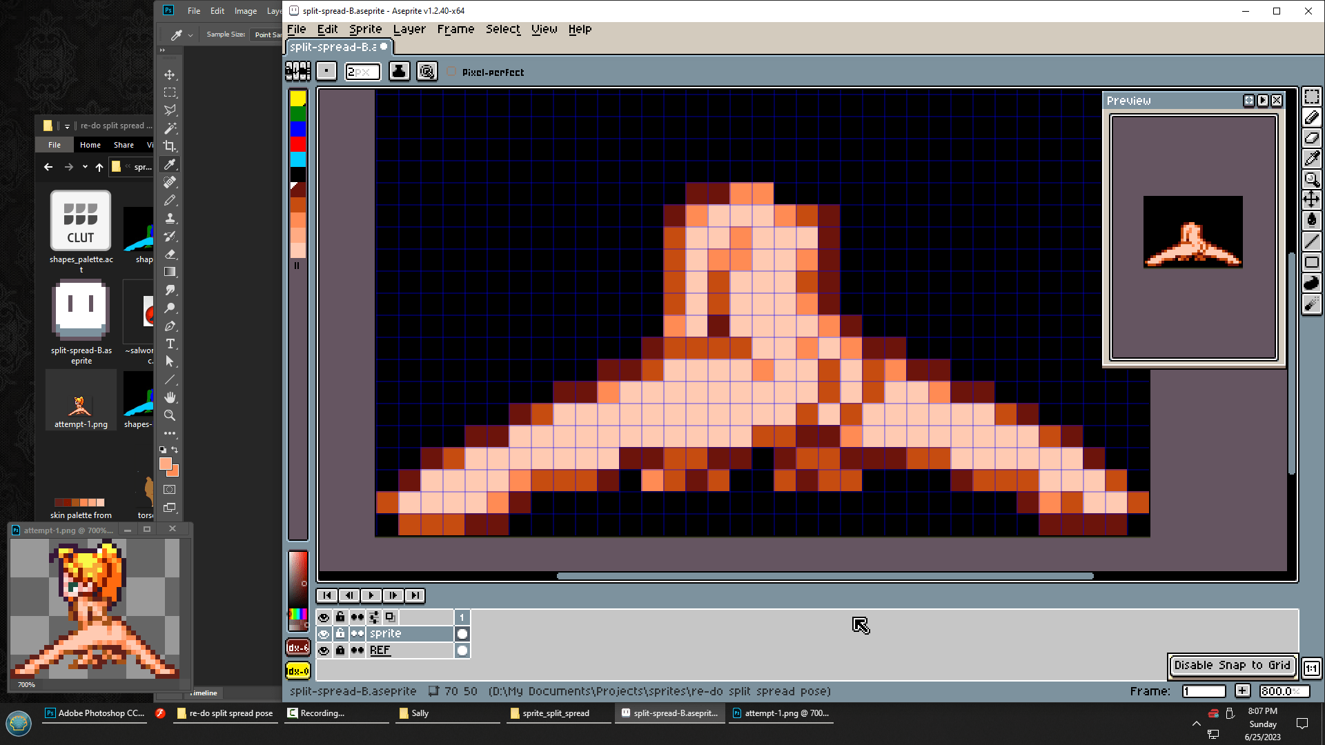This screenshot has height=745, width=1325.
Task: Choose the Line tool in Aseprite toolbar
Action: pyautogui.click(x=1311, y=241)
